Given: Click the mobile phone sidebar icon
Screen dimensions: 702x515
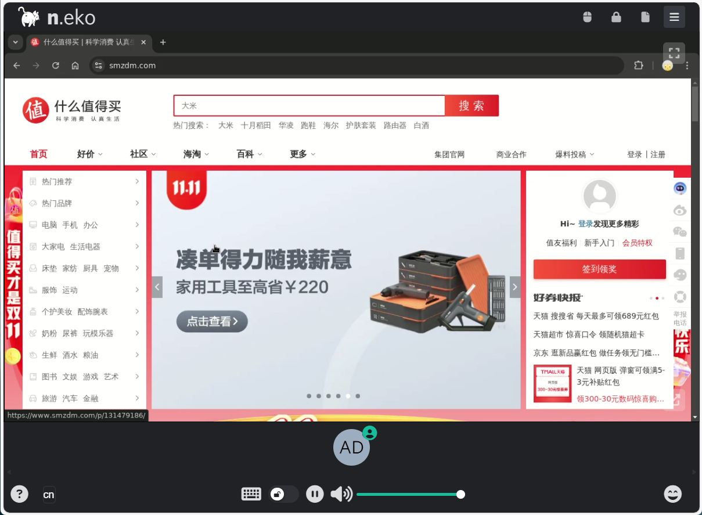Looking at the screenshot, I should [x=680, y=253].
